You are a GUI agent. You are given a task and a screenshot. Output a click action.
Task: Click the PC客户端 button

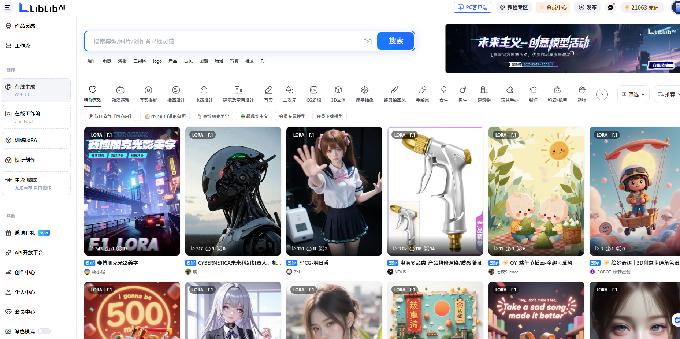click(472, 7)
